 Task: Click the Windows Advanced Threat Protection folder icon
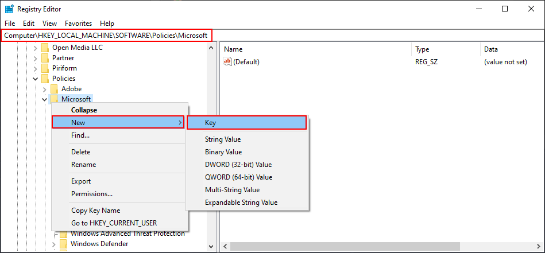point(63,233)
